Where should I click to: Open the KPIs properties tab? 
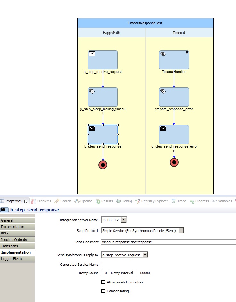[17, 233]
